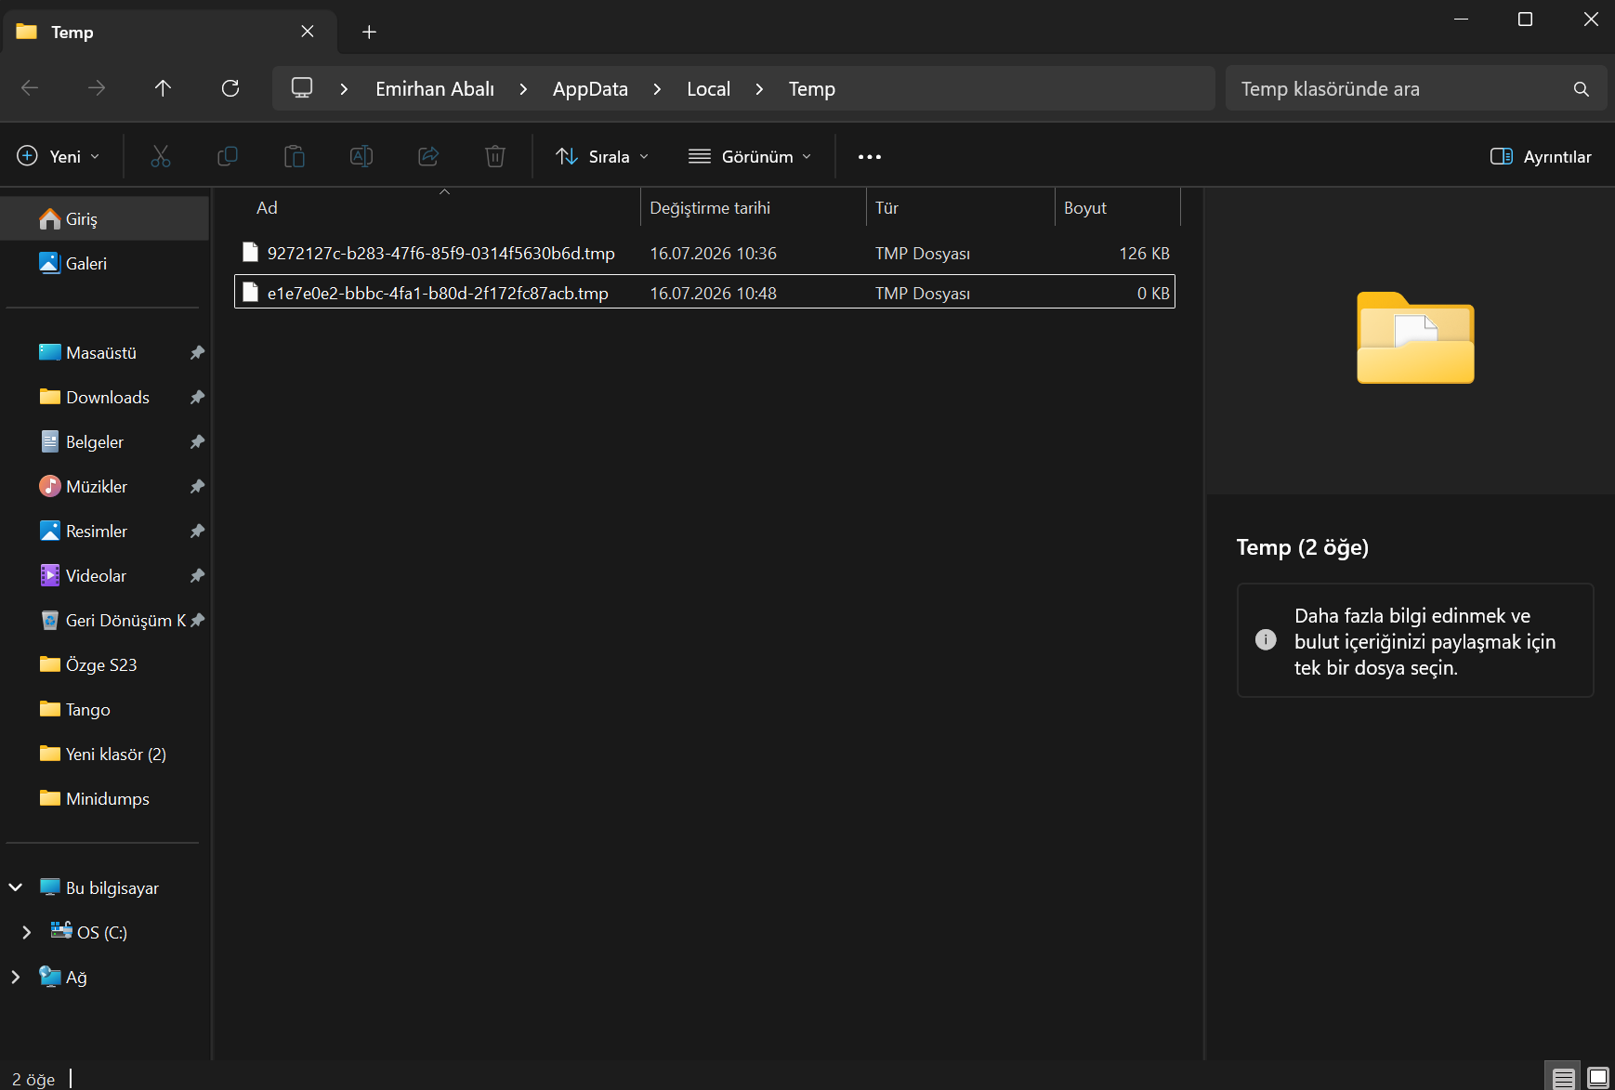Click the Copy icon in toolbar
The image size is (1615, 1090).
click(228, 156)
